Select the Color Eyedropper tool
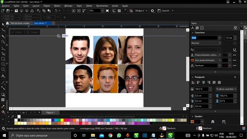Screen dimensions: 247x139 (3, 107)
